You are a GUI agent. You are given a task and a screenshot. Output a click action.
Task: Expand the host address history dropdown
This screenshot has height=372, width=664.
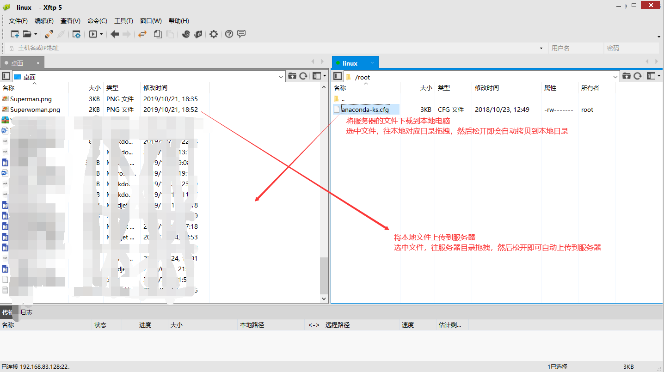point(541,48)
